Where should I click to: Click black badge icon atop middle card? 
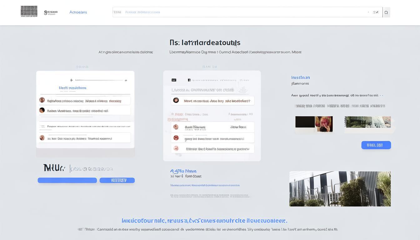pos(174,80)
